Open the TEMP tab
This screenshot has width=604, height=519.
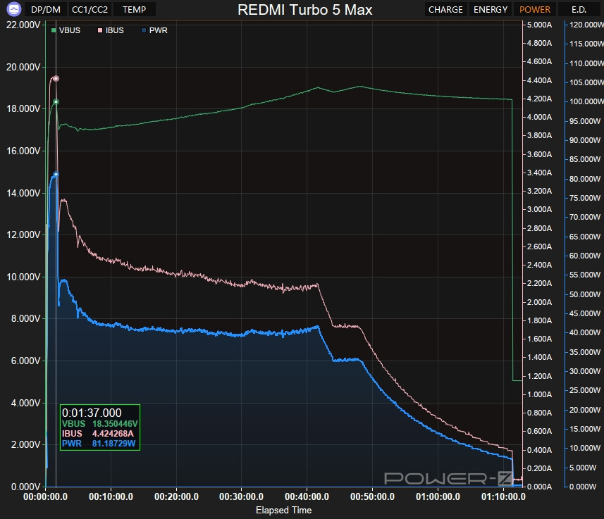click(x=134, y=10)
